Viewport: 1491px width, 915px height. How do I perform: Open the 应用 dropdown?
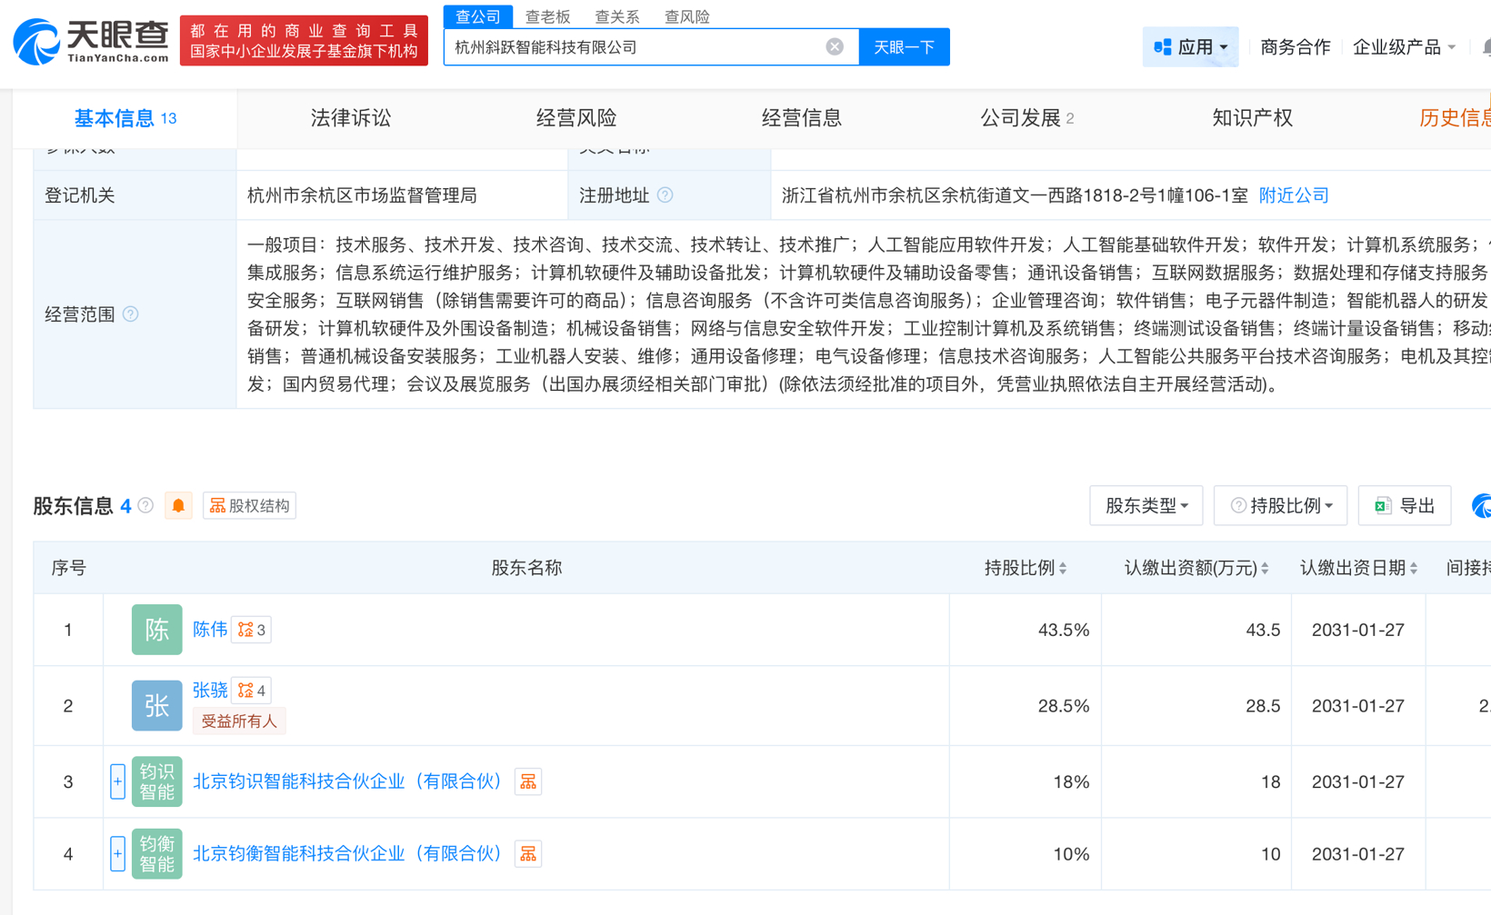1190,46
